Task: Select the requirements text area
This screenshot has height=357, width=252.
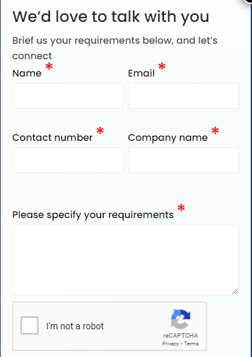Action: coord(125,260)
